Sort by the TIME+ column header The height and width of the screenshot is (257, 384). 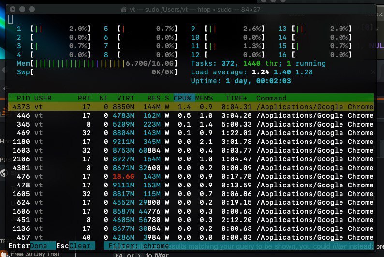[236, 98]
